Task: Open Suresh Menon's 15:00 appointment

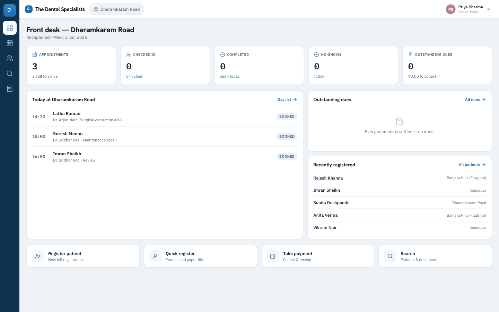Action: (165, 137)
